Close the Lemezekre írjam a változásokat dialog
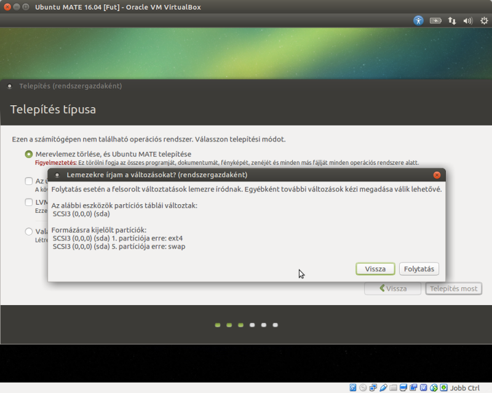The width and height of the screenshot is (492, 393). 437,175
